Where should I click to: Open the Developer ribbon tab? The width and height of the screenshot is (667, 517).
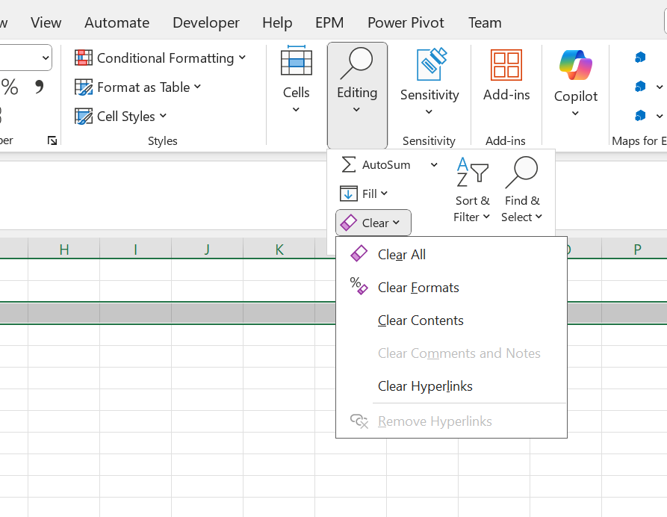205,22
